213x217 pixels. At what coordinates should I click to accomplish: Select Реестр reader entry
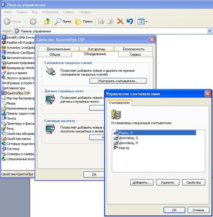(122, 148)
